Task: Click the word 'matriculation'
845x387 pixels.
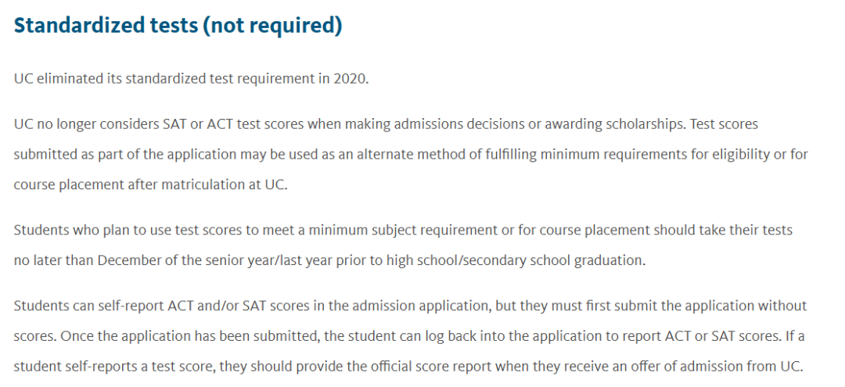Action: (x=189, y=185)
